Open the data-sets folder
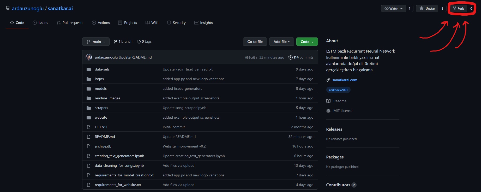Screen dimensions: 481x192 coord(102,69)
